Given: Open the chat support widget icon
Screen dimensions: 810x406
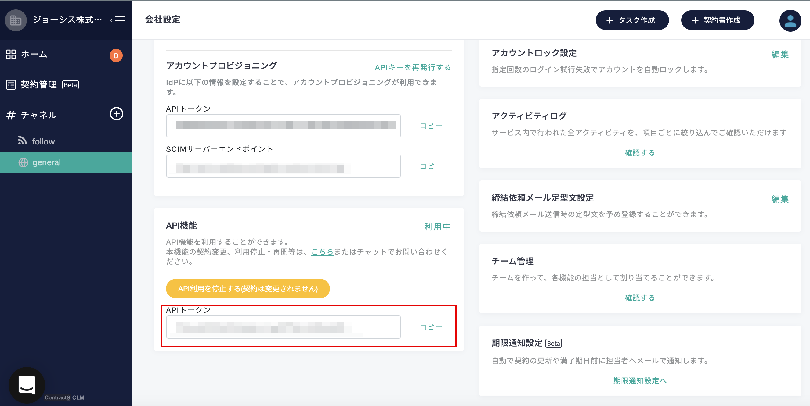Looking at the screenshot, I should (x=27, y=385).
